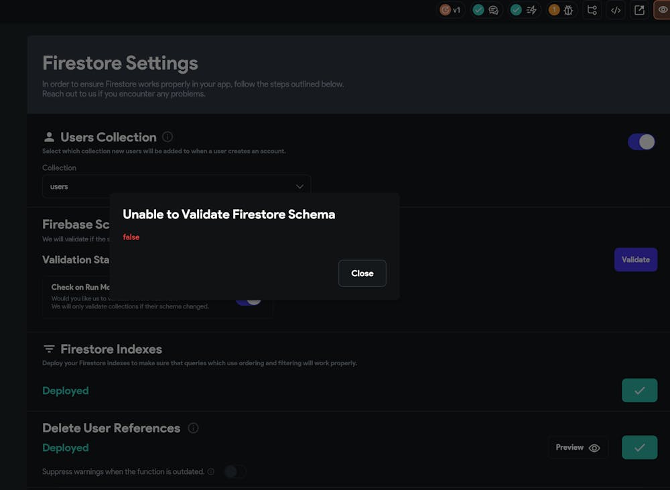Click the Firestore Indexes deployed checkmark button

(639, 390)
